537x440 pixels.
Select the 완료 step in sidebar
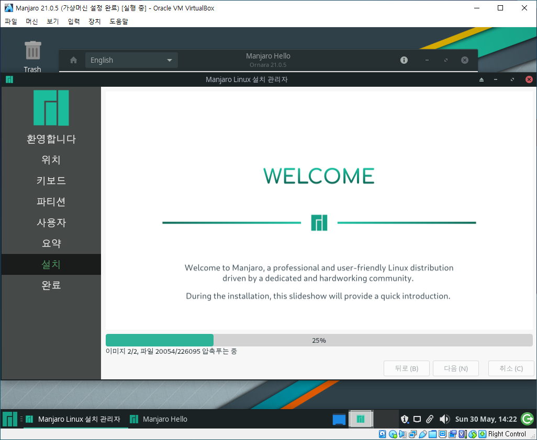[x=51, y=285]
